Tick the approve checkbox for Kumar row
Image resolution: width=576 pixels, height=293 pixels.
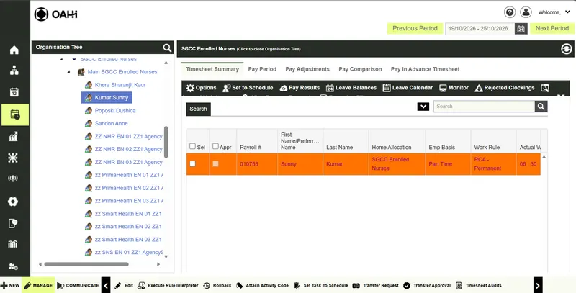coord(215,163)
